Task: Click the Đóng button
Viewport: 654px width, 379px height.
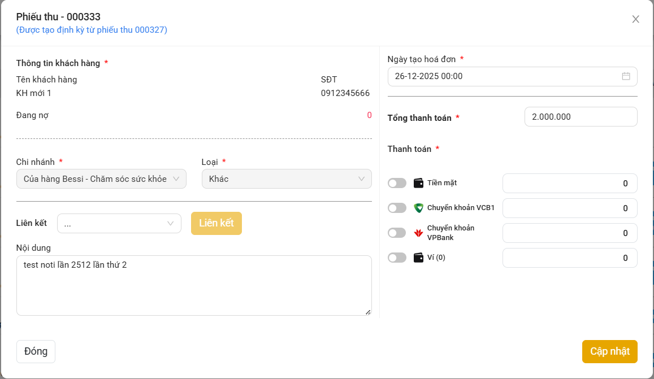Action: click(36, 351)
